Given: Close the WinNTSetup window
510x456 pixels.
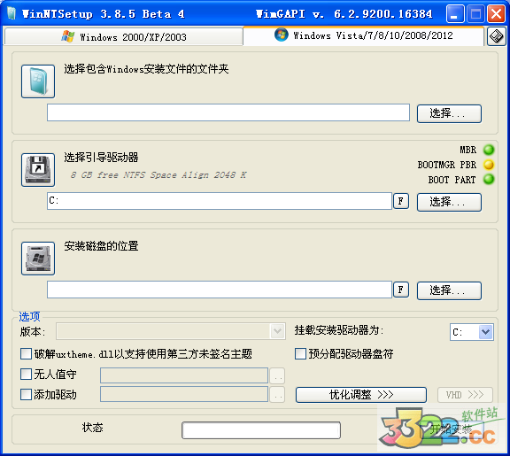Looking at the screenshot, I should click(496, 14).
